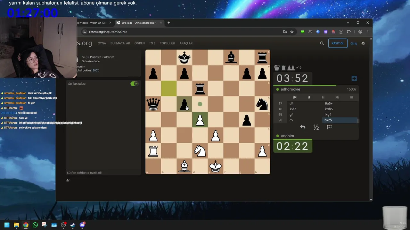Toggle the Sohbet odası chat switch
Image resolution: width=410 pixels, height=230 pixels.
coord(134,84)
